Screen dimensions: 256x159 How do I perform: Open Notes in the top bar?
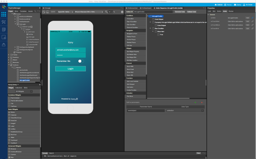click(x=228, y=5)
